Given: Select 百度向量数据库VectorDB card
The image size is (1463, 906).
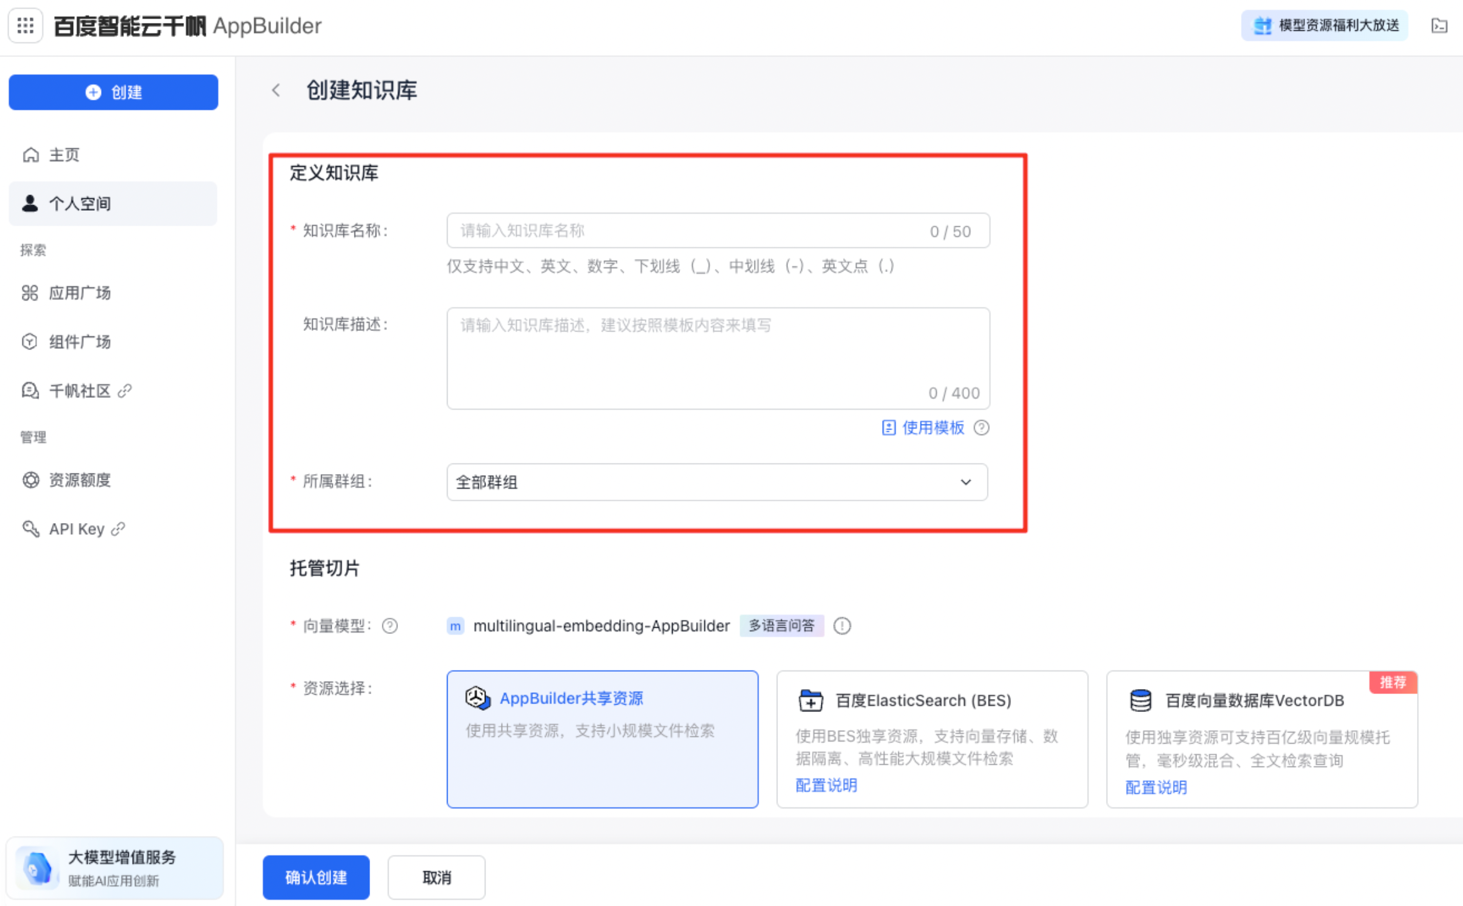Looking at the screenshot, I should (x=1262, y=739).
